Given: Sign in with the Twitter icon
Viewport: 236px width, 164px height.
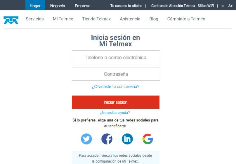Looking at the screenshot, I should tap(86, 139).
